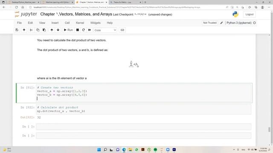Open a new browser tab with plus
This screenshot has width=273, height=153.
click(145, 2)
